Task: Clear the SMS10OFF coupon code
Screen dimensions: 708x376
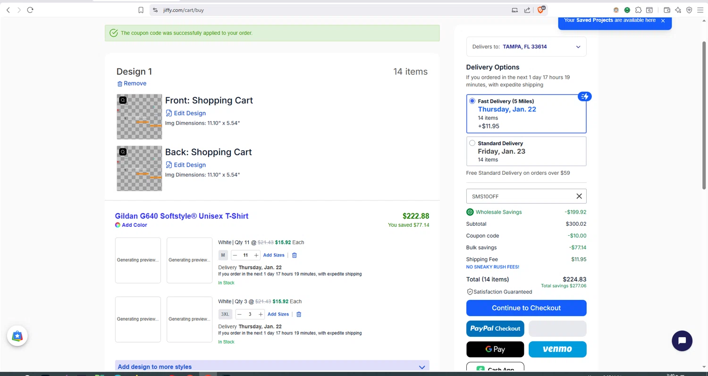Action: 579,197
